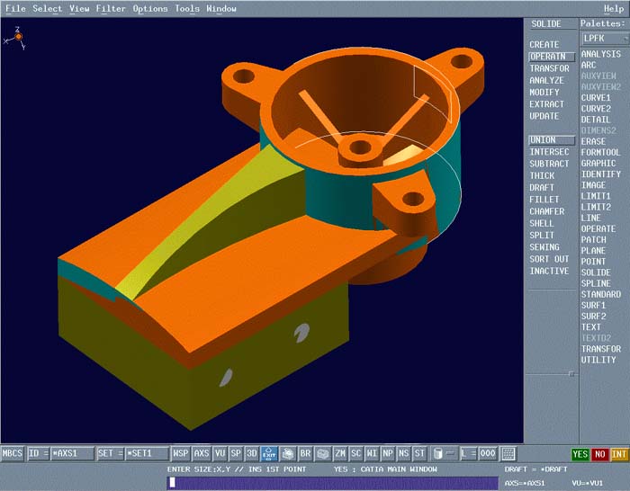Screen dimensions: 630x491
Task: Select the ANALYSIS palette entry
Action: [600, 54]
